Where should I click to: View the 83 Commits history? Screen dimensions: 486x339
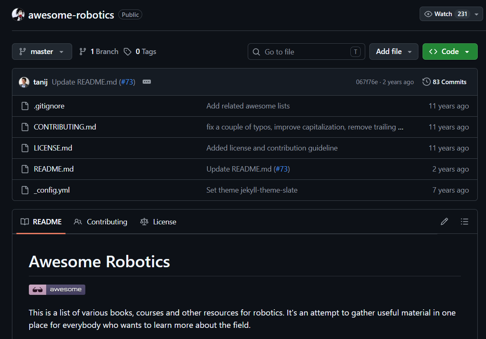click(x=444, y=82)
